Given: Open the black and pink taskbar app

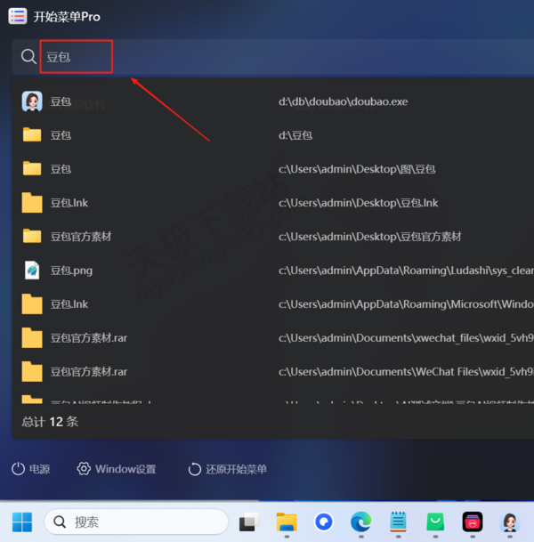Looking at the screenshot, I should point(473,522).
